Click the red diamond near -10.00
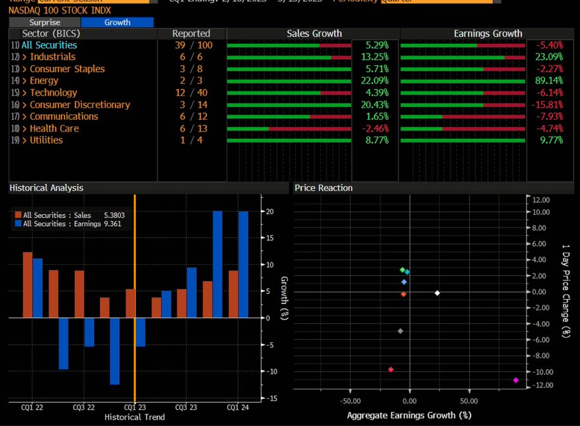 click(391, 369)
